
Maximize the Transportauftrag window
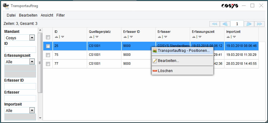click(252, 6)
